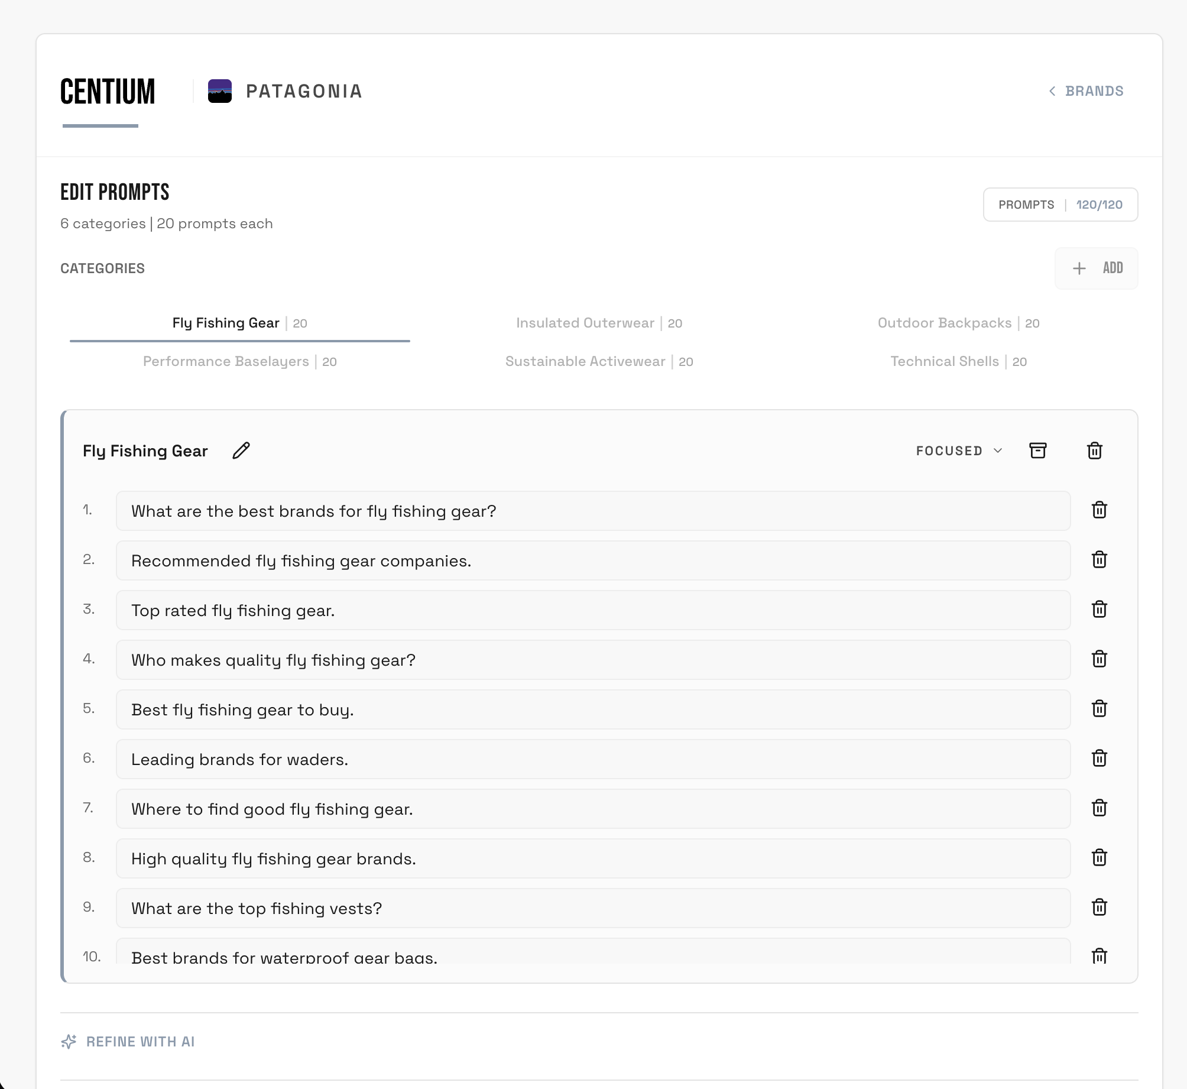
Task: Click the pencil icon to rename category
Action: [241, 450]
